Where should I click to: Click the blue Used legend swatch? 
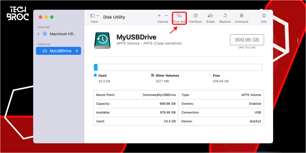[95, 75]
